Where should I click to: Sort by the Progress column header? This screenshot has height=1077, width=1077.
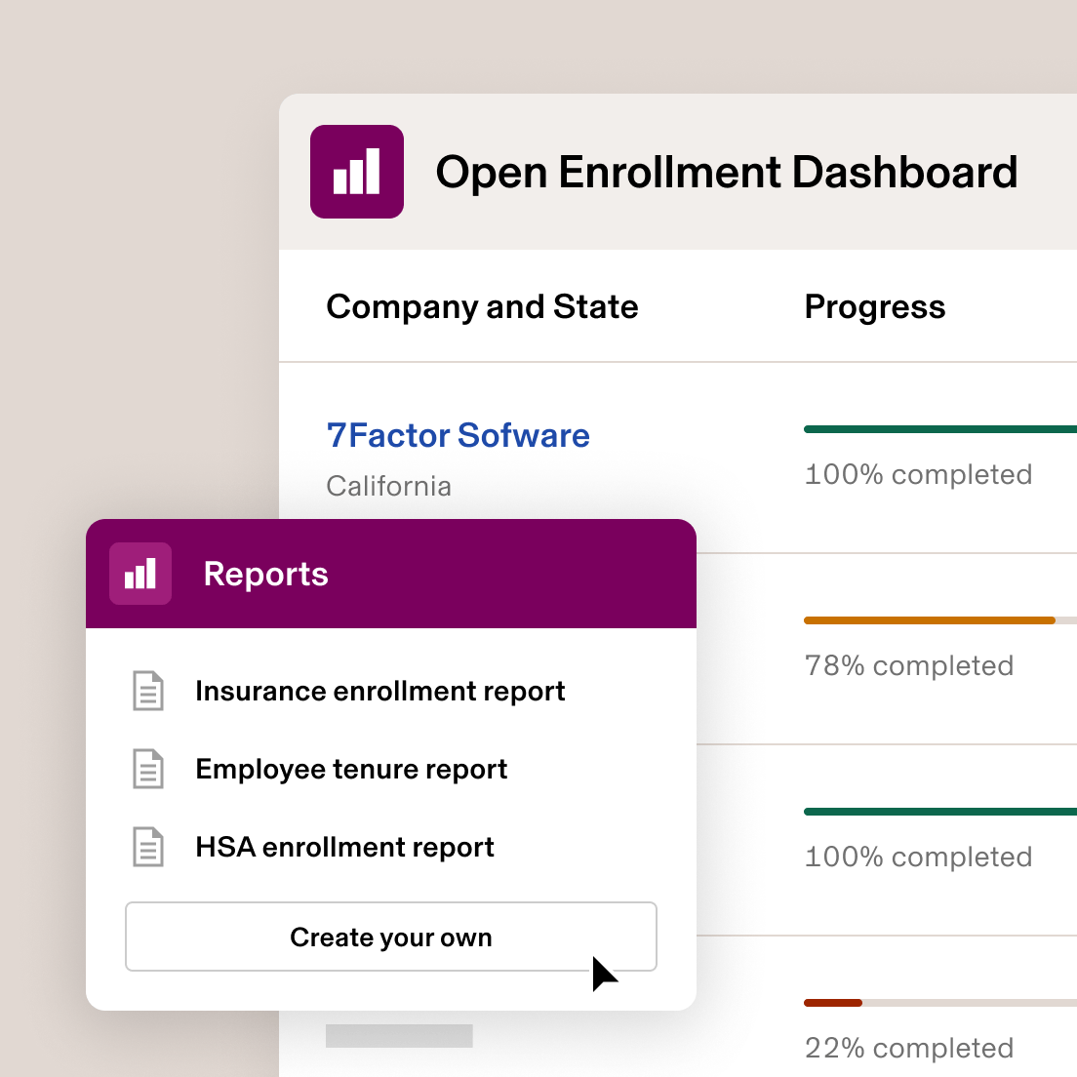[x=874, y=306]
